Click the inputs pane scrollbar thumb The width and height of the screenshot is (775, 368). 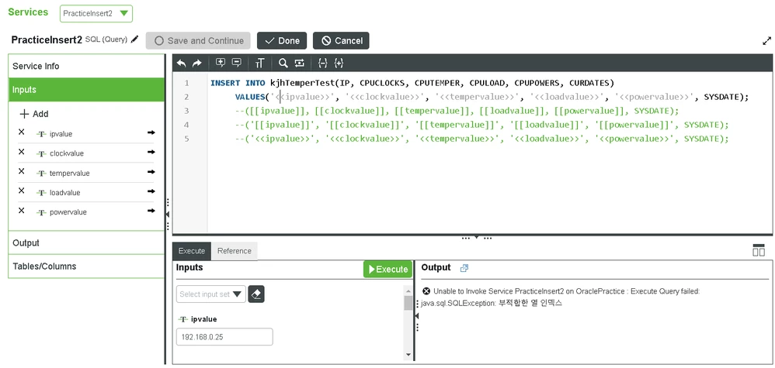tap(408, 302)
